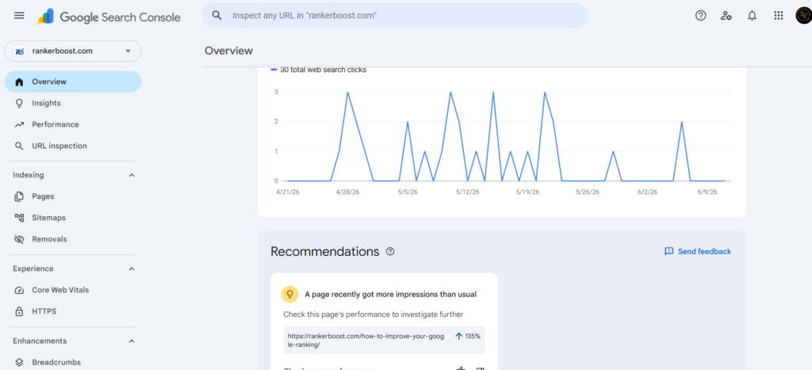Screen dimensions: 812x370
Task: Click the URL inspection magnifier icon
Action: [19, 146]
